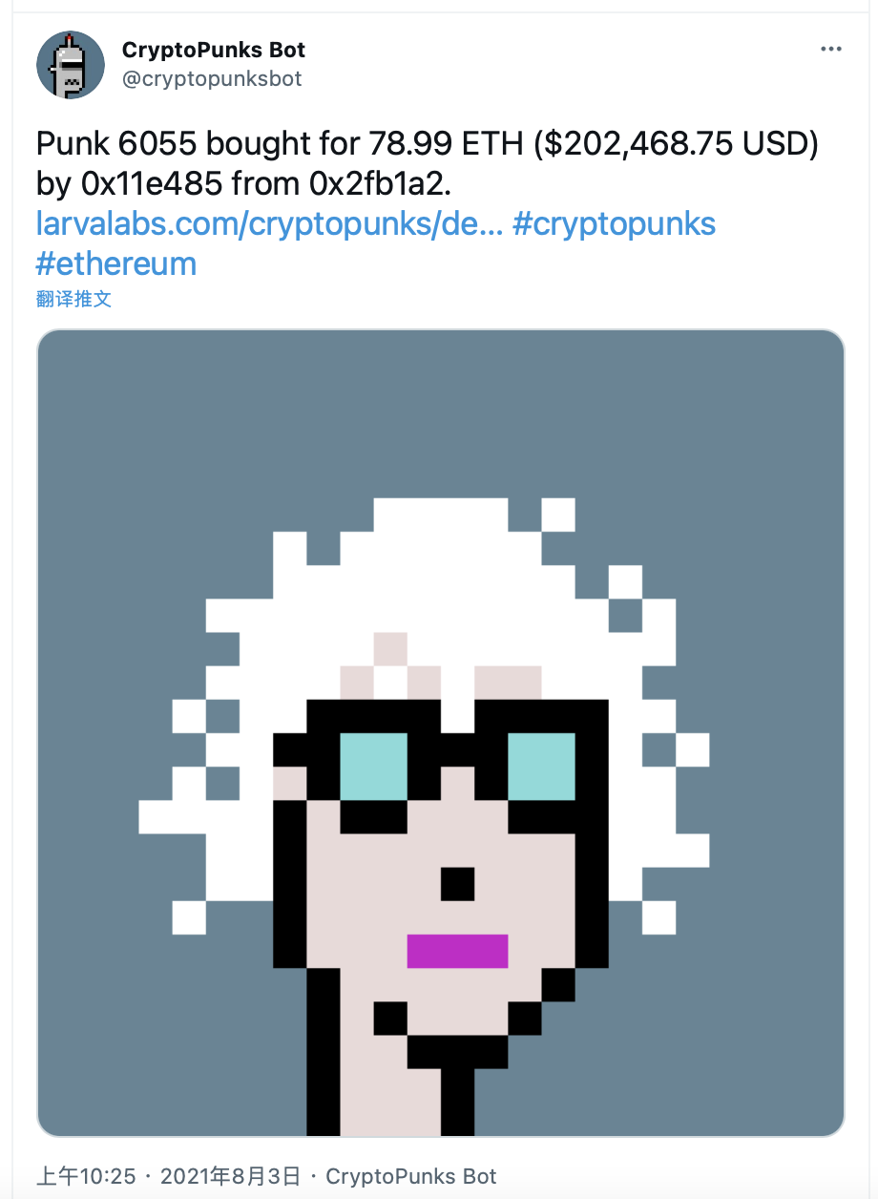The width and height of the screenshot is (878, 1199).
Task: Click the punk's black nose pixel
Action: 457,884
